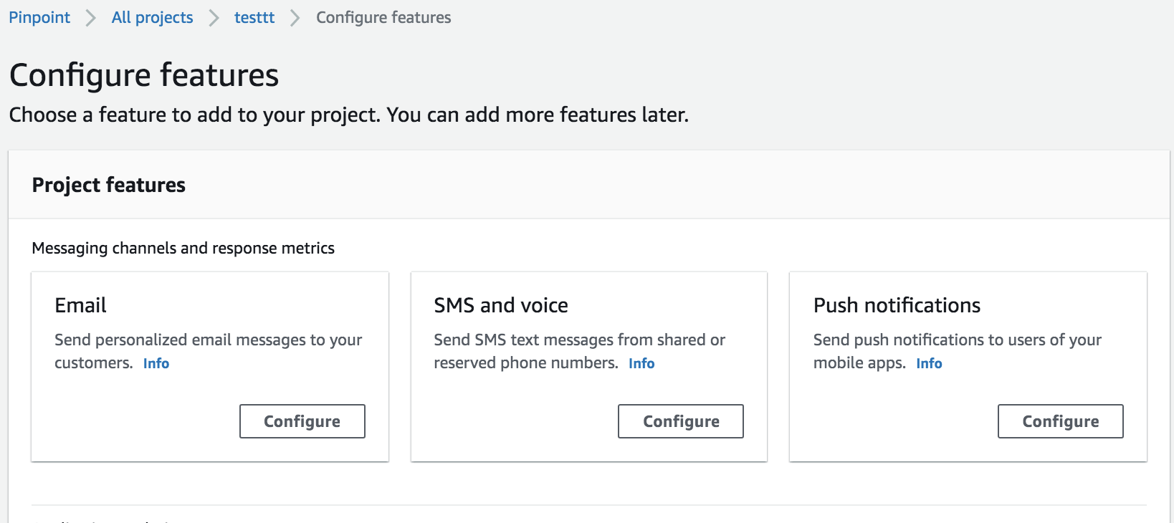Open the Info link for SMS and voice
The height and width of the screenshot is (523, 1174).
[x=641, y=363]
